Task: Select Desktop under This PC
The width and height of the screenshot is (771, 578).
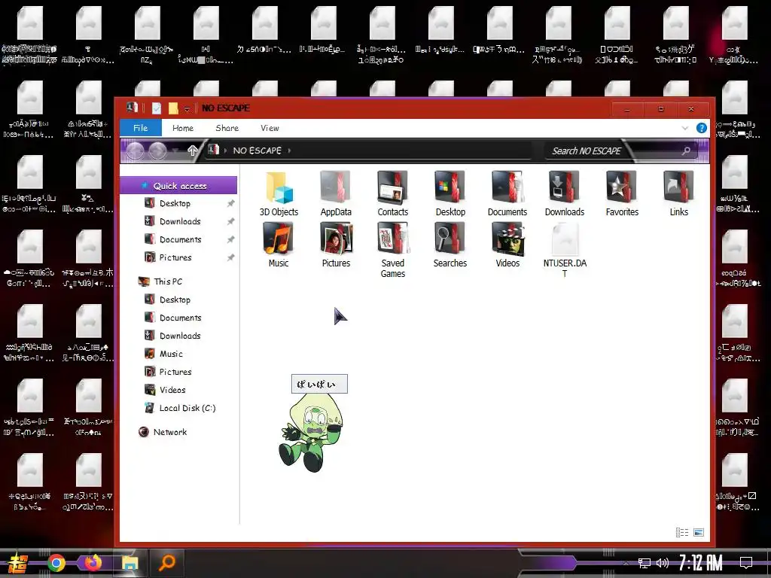Action: [x=175, y=300]
